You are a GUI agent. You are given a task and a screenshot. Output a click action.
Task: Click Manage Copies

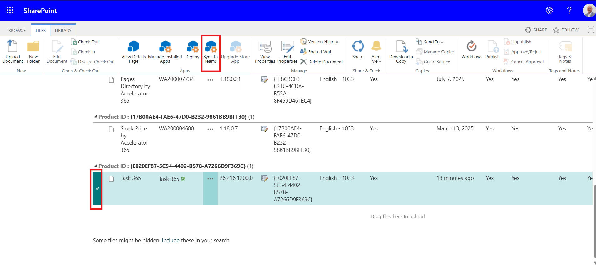click(435, 52)
